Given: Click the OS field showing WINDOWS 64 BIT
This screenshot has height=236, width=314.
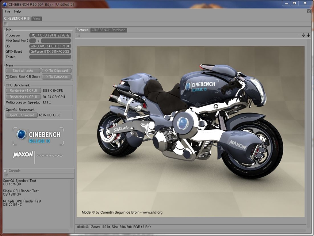Looking at the screenshot, I should 50,46.
